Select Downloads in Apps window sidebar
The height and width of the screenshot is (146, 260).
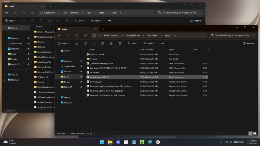pyautogui.click(x=69, y=66)
